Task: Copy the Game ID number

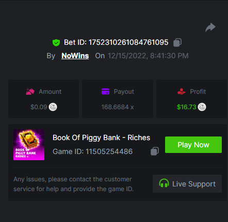Action: point(155,151)
